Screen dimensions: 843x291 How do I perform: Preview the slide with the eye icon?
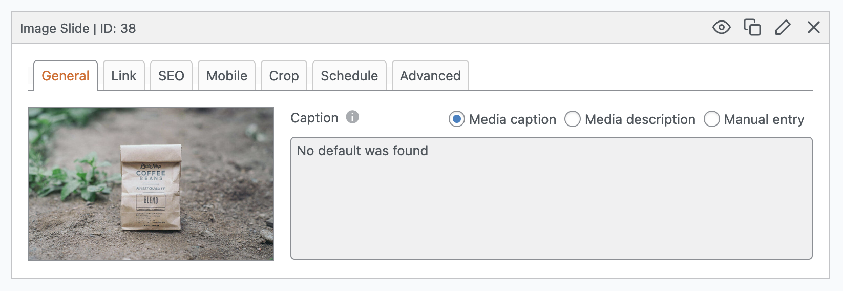point(721,27)
